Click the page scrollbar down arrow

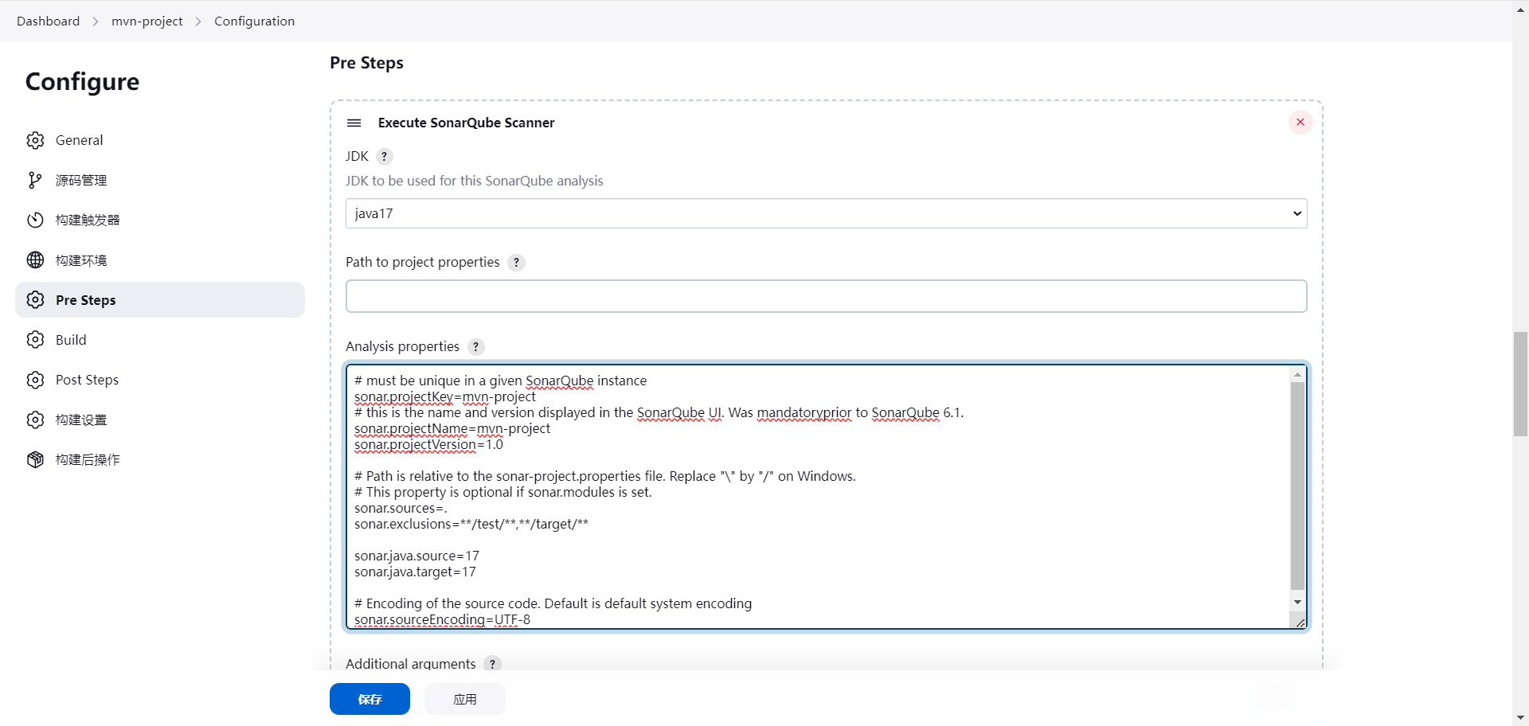pyautogui.click(x=1520, y=718)
